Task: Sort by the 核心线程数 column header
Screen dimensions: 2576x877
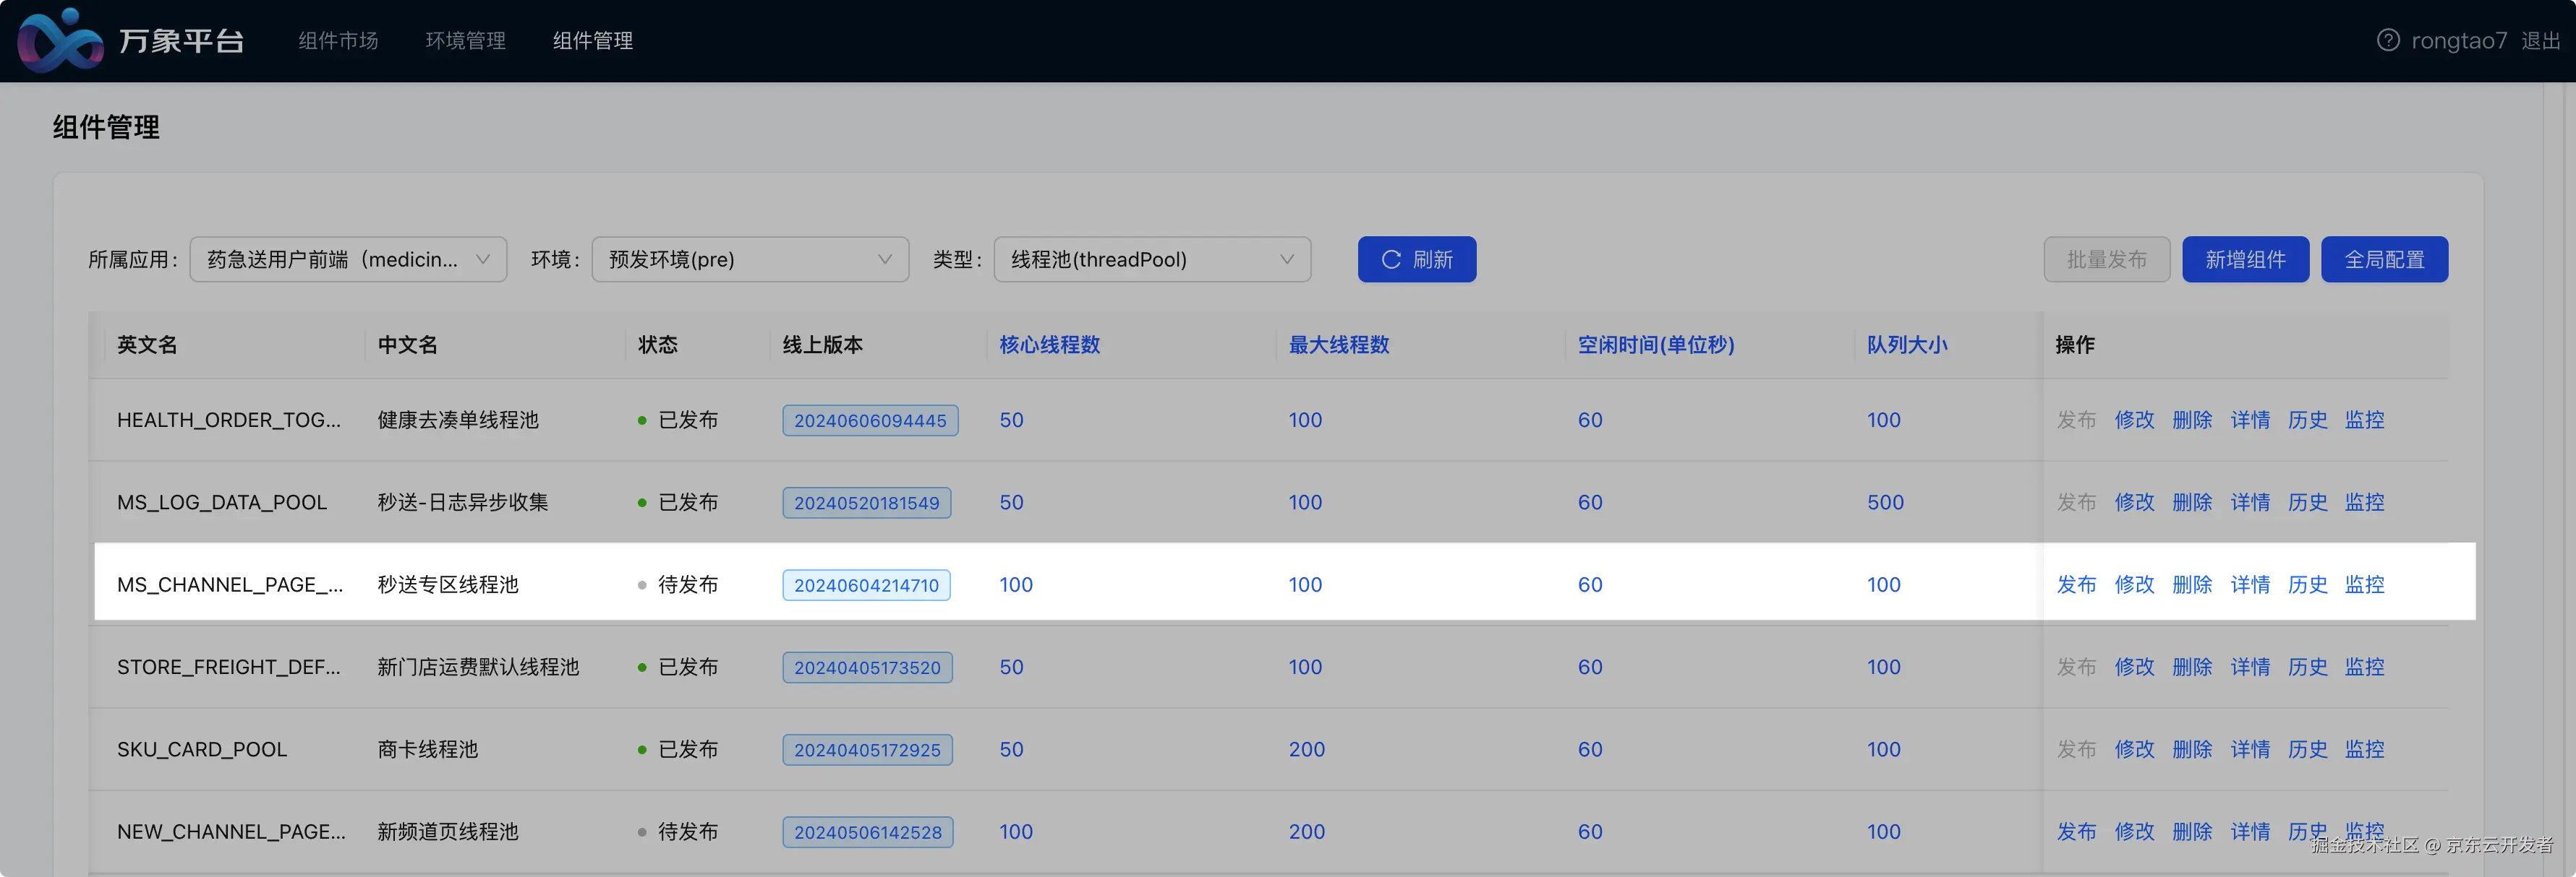Action: (1049, 345)
